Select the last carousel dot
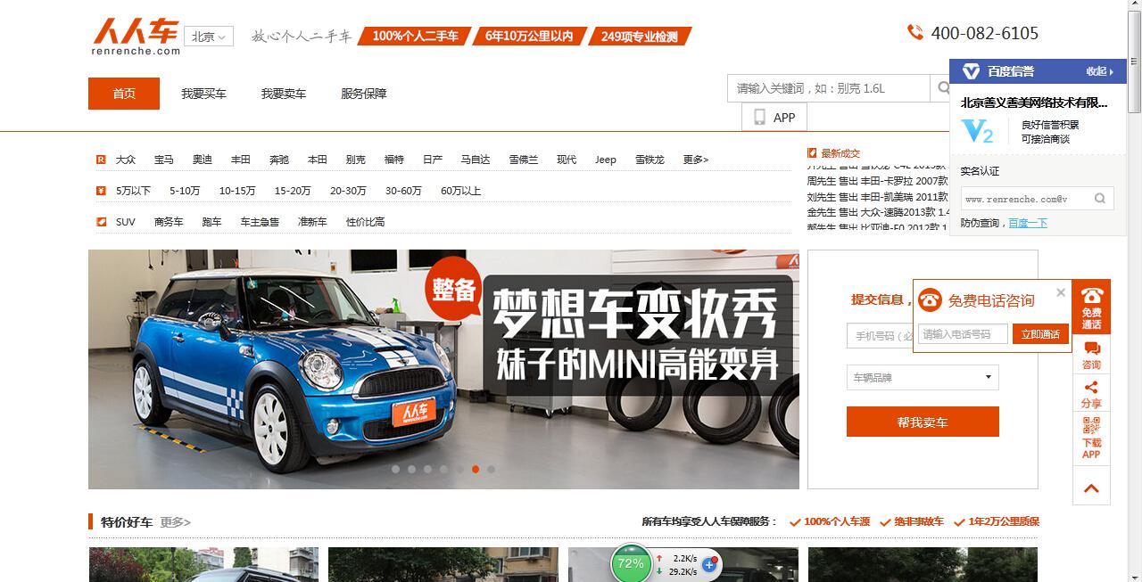Viewport: 1142px width, 582px height. 491,469
